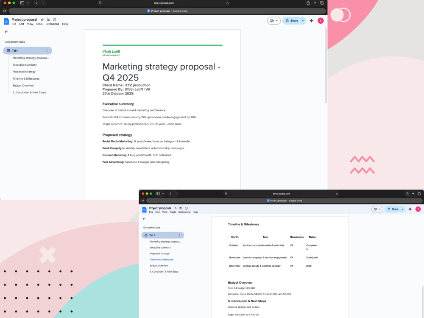Click the Scheduled status cell in the November row
This screenshot has height=318, width=424.
point(312,257)
